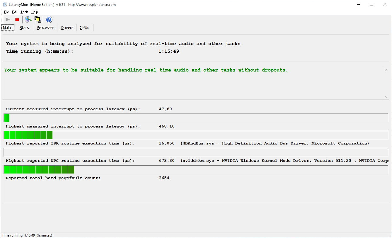Click the scroll up arrow in the status message box
The image size is (392, 238).
click(x=386, y=70)
